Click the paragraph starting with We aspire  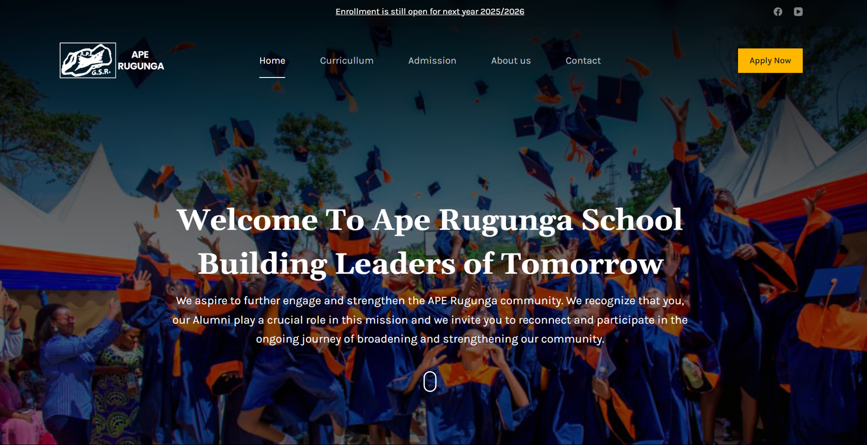pos(430,319)
